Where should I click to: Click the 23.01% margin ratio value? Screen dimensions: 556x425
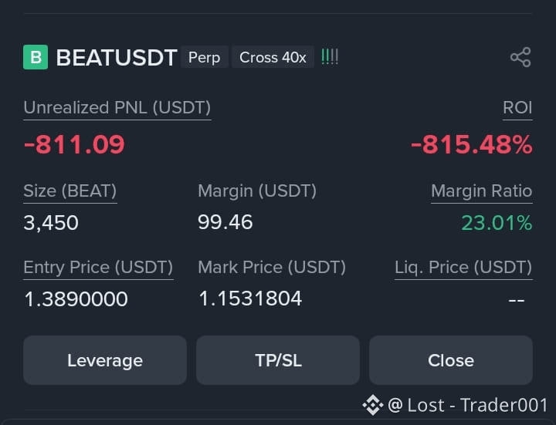coord(497,223)
